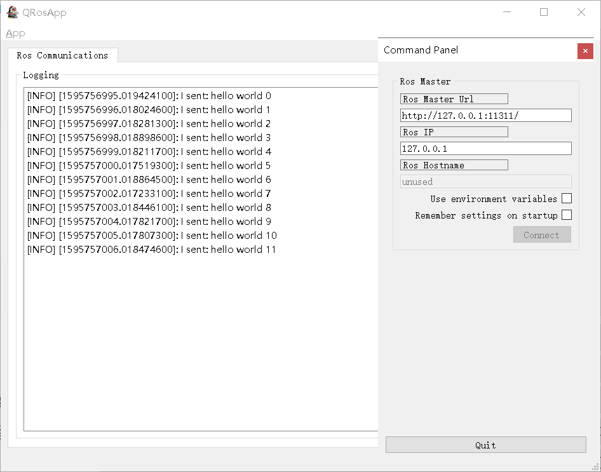
Task: Select the Ros Communications tab
Action: [x=62, y=55]
